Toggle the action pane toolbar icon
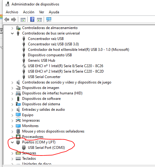This screenshot has height=167, width=155. coord(39,20)
